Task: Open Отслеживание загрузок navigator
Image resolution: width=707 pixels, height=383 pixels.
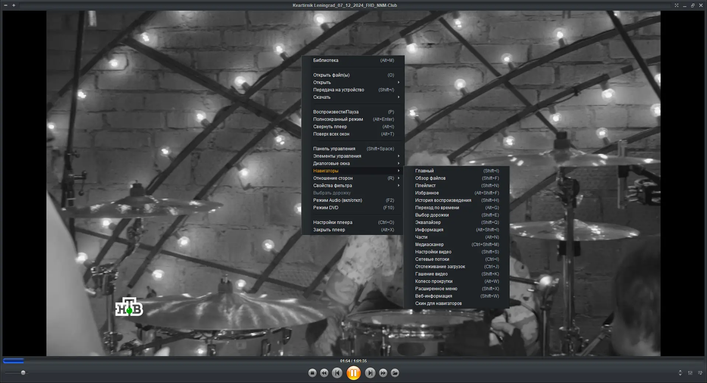Action: point(457,267)
